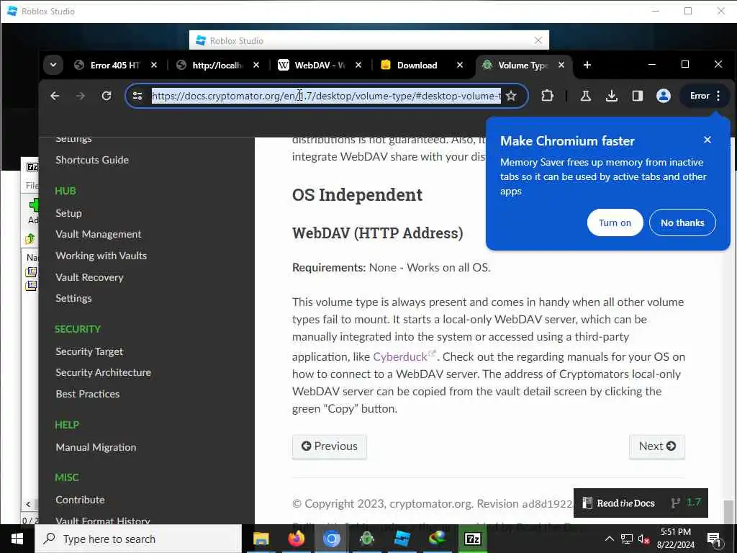Launch Firefox from the taskbar
The width and height of the screenshot is (737, 553).
pyautogui.click(x=296, y=539)
